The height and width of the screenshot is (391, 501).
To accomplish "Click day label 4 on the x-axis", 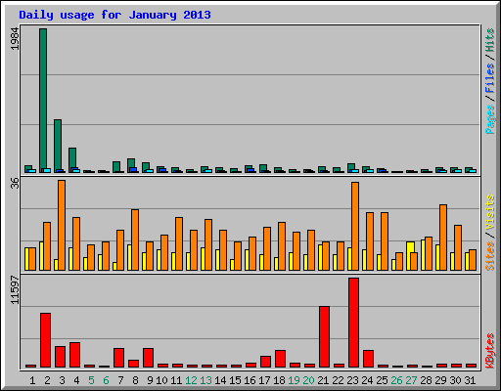I will click(76, 380).
